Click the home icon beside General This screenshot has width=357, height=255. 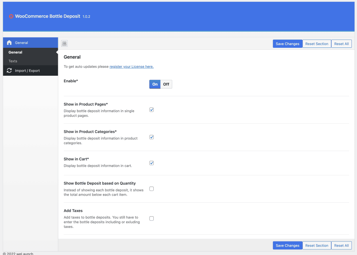(x=9, y=43)
